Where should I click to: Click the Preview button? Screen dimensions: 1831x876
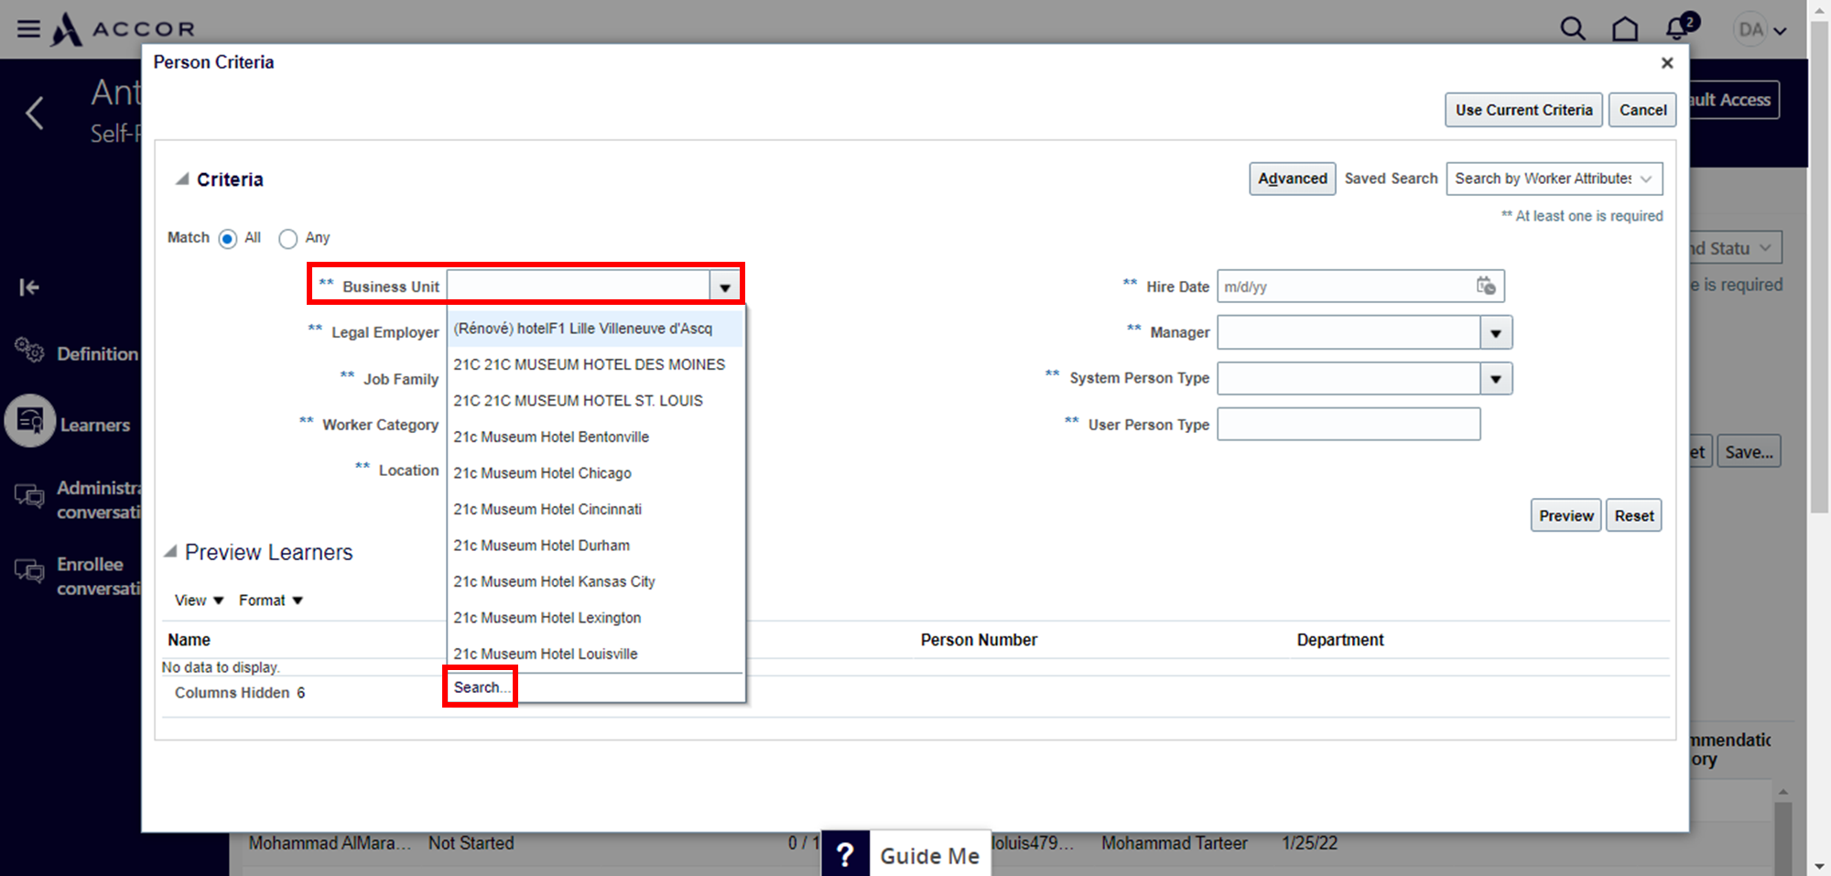1566,515
